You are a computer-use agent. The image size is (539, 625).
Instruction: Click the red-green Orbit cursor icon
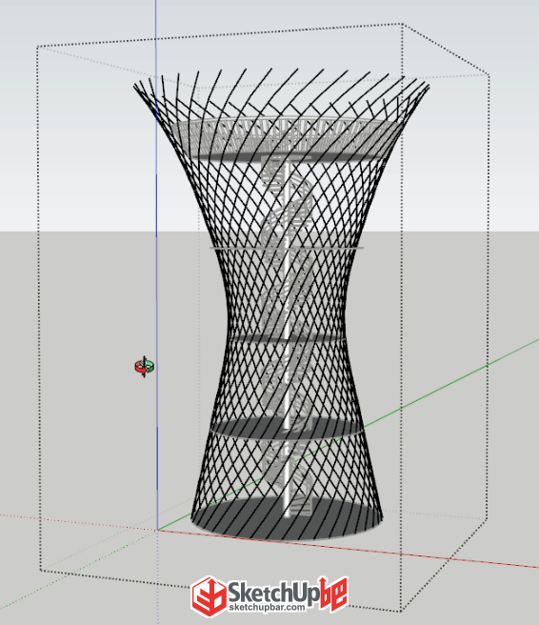click(x=144, y=367)
